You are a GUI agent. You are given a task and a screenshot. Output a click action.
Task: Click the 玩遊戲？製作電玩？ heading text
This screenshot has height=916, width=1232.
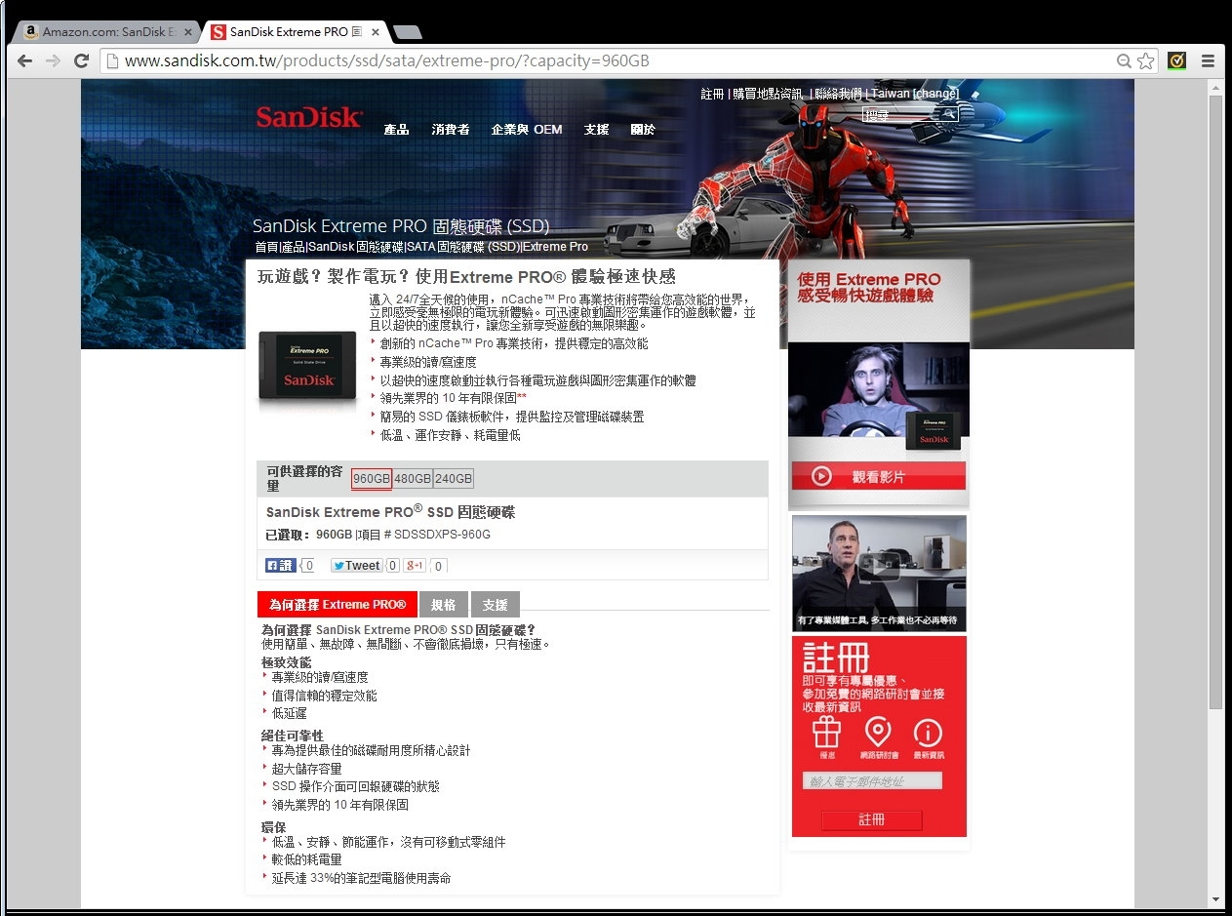pos(466,277)
